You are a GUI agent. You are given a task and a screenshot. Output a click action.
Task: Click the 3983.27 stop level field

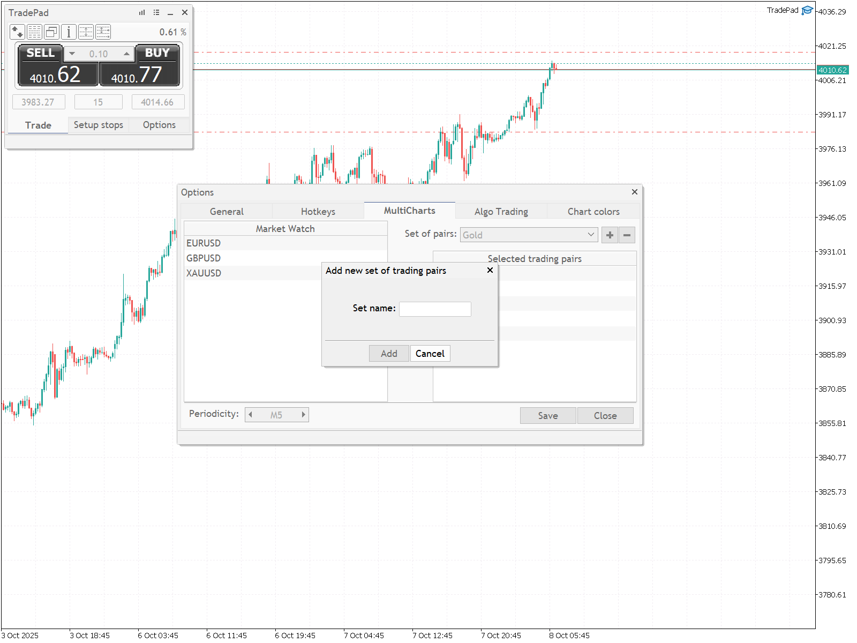[x=38, y=102]
